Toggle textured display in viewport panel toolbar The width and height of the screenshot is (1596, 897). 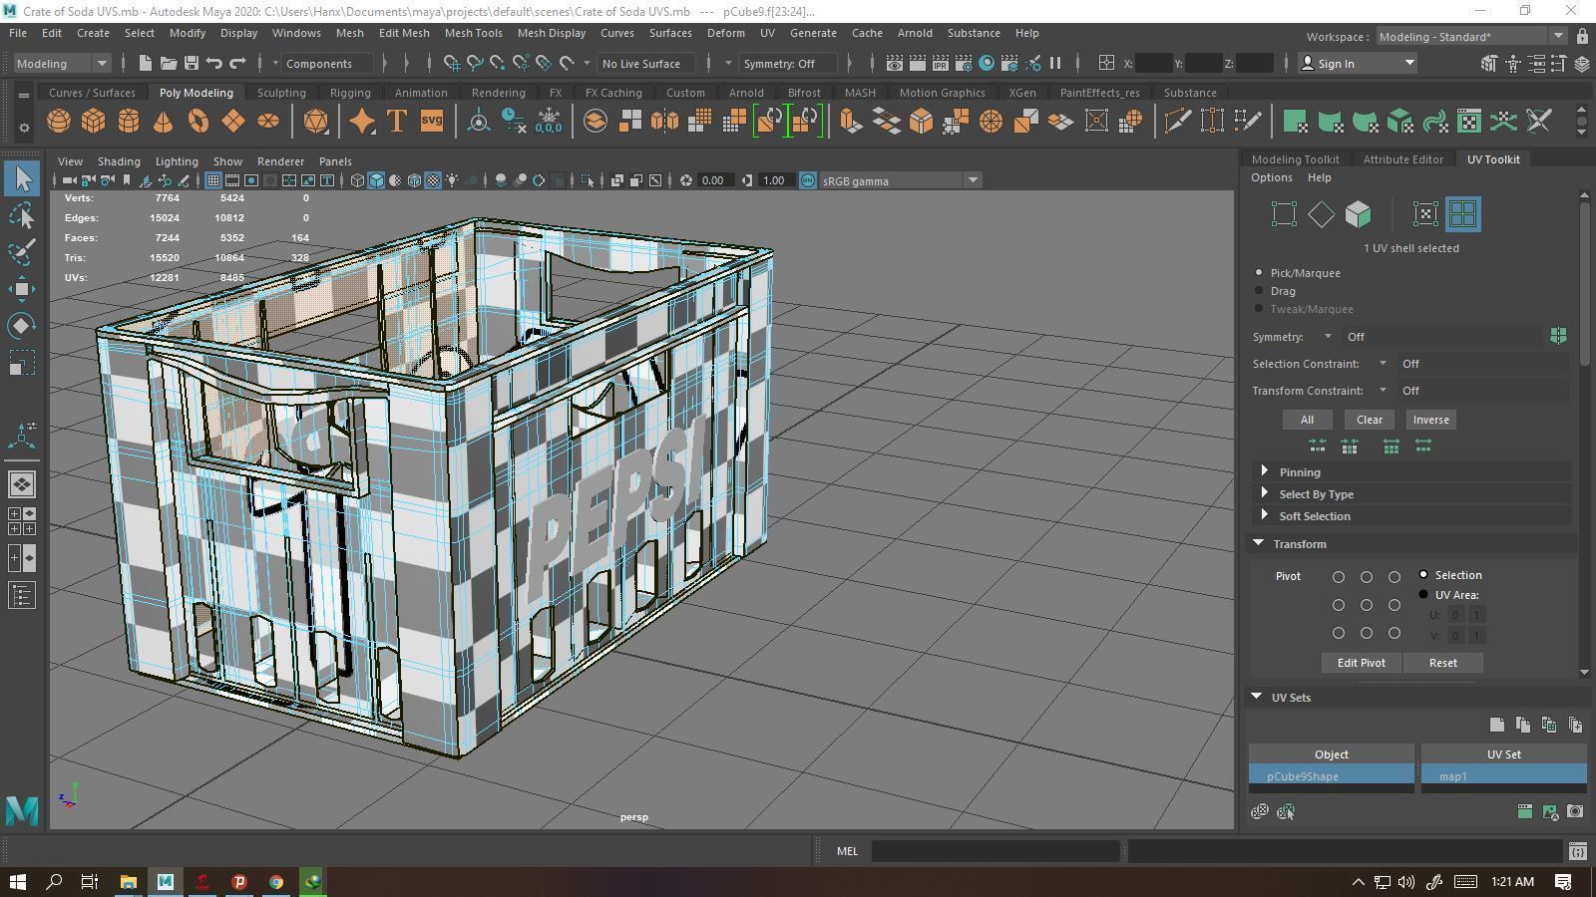tap(433, 180)
